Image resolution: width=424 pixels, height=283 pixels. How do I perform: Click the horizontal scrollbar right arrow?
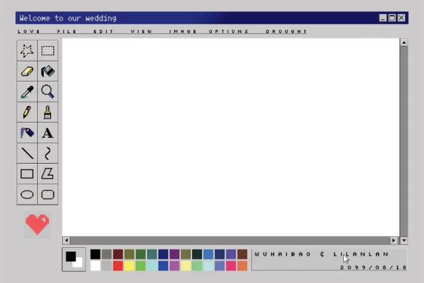(x=394, y=241)
